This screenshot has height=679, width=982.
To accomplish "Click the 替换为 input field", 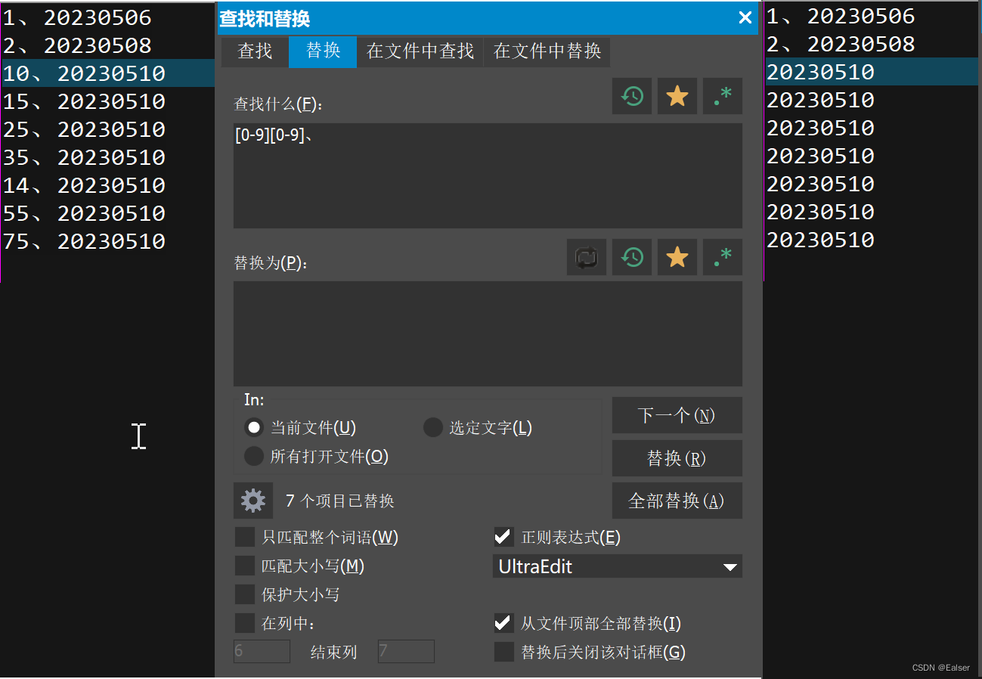I will pos(488,333).
